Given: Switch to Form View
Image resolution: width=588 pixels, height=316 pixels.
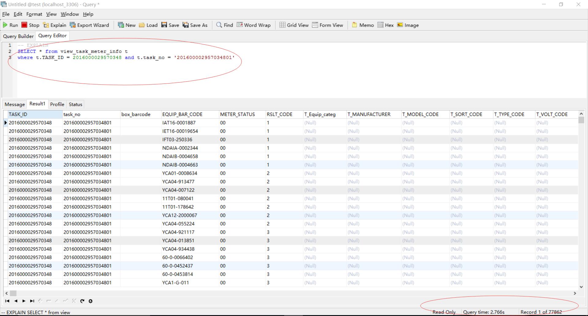Looking at the screenshot, I should click(327, 25).
